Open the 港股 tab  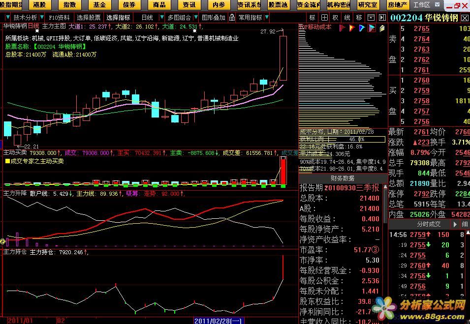(39, 5)
